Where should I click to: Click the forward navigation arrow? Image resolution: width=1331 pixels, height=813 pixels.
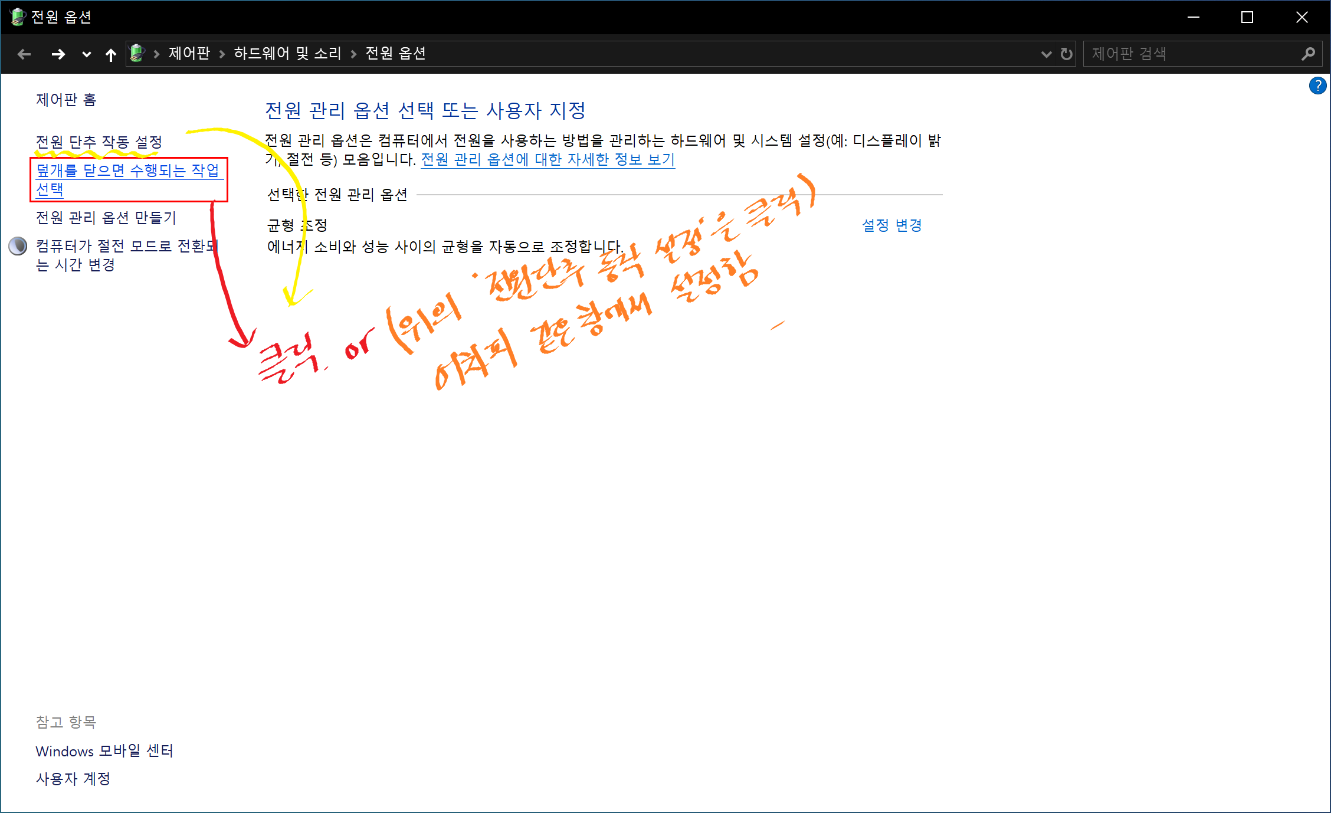click(58, 54)
